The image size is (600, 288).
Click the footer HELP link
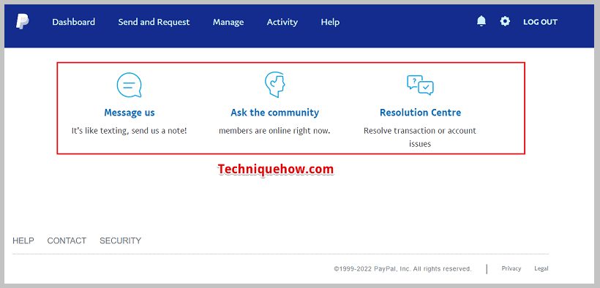click(x=23, y=240)
